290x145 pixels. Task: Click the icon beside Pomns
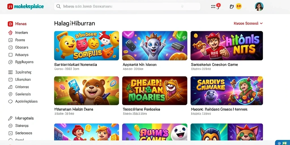[10, 40]
